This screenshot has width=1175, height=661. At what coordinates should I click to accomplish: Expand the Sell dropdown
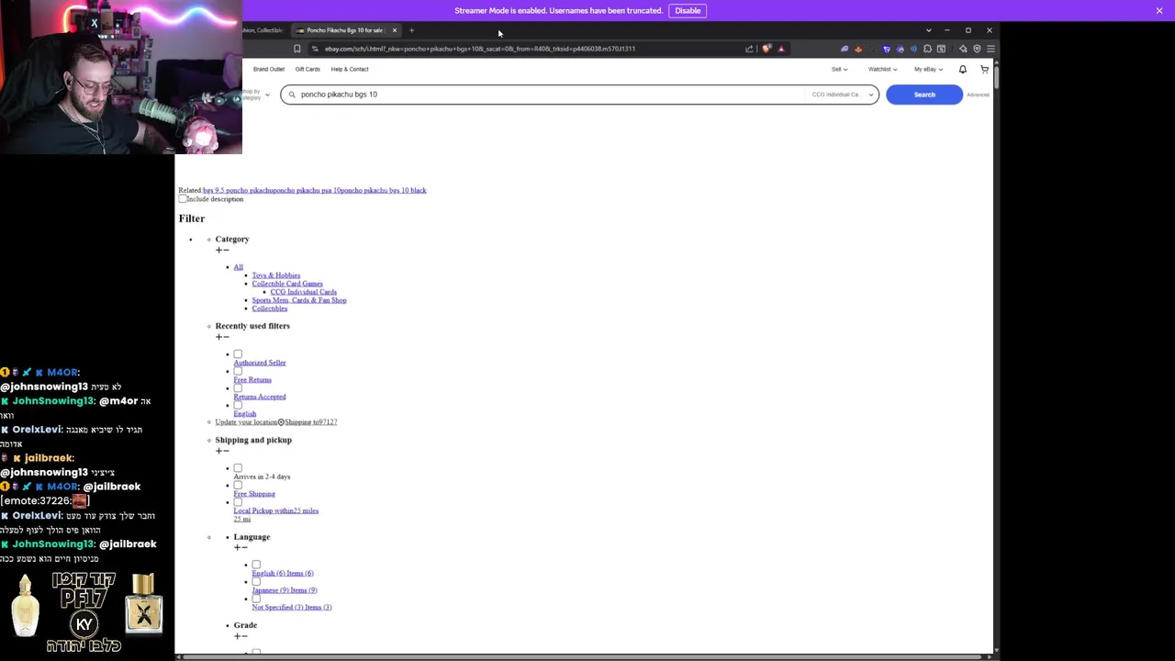839,69
